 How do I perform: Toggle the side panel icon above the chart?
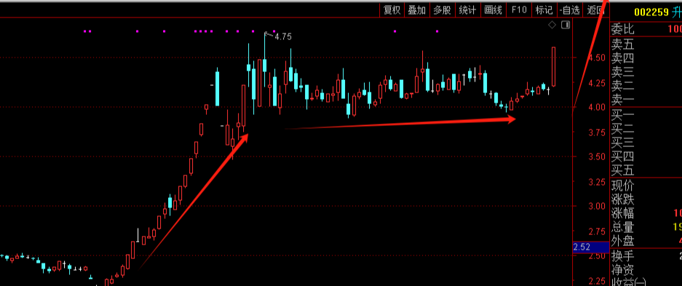point(565,25)
